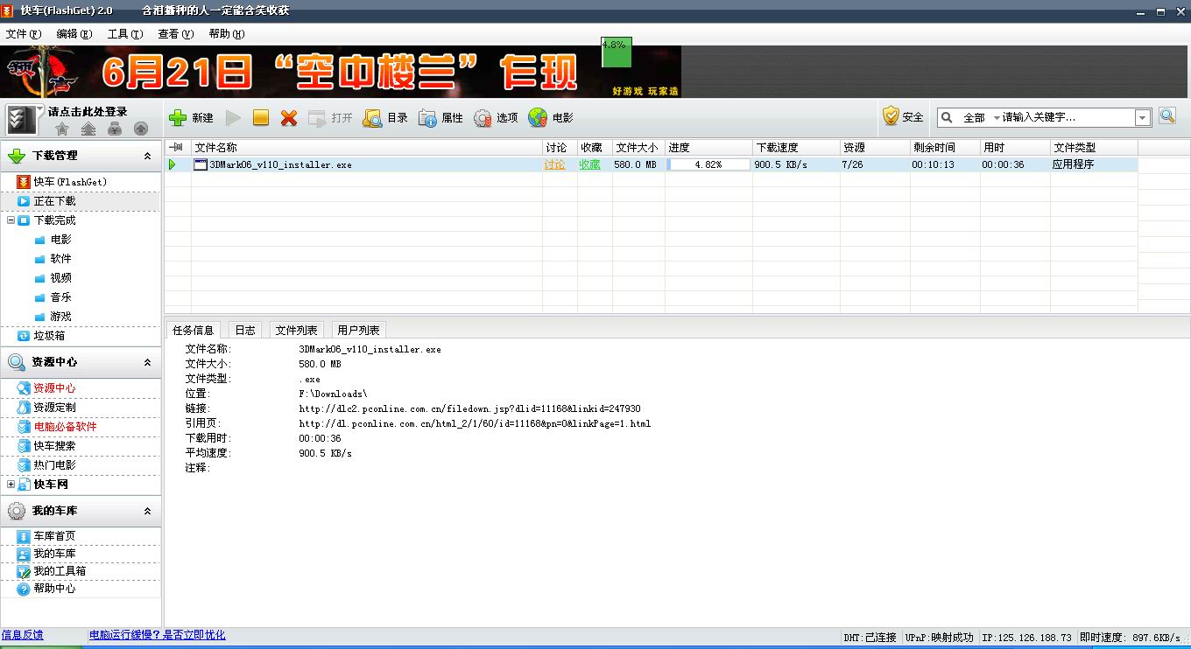Open 帮助中心 help item
This screenshot has height=649, width=1191.
54,589
